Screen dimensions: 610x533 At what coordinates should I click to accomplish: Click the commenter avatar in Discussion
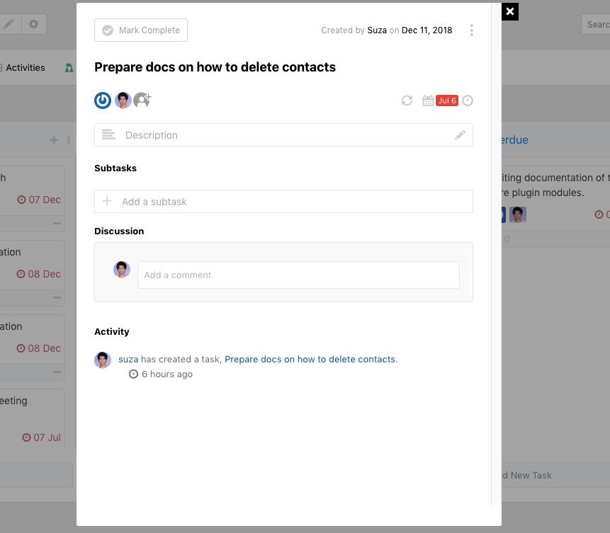click(x=122, y=270)
